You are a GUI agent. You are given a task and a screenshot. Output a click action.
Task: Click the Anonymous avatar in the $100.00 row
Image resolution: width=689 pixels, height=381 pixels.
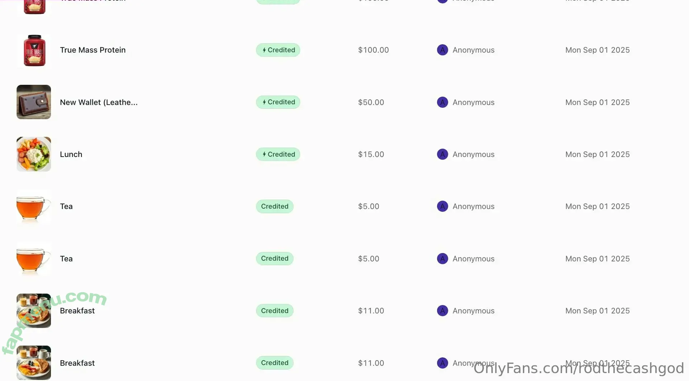[442, 50]
